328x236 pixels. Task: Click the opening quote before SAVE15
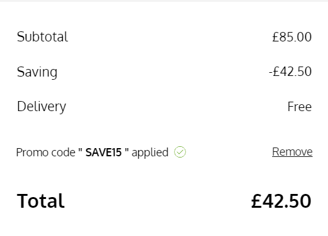(x=80, y=150)
